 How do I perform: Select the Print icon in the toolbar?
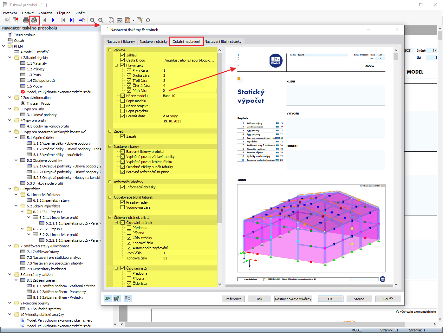tap(25, 20)
